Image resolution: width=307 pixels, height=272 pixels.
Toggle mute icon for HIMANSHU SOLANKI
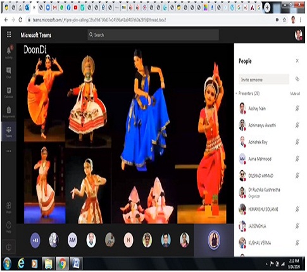(x=297, y=209)
